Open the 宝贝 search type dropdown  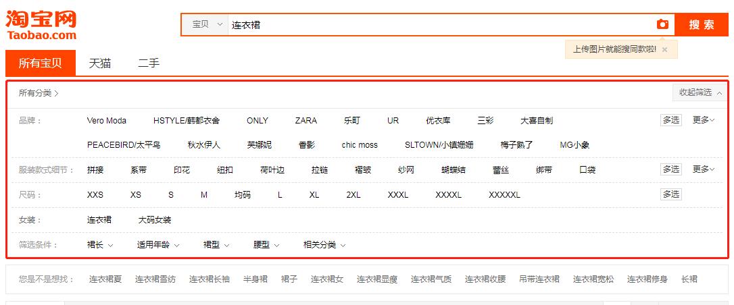[207, 24]
